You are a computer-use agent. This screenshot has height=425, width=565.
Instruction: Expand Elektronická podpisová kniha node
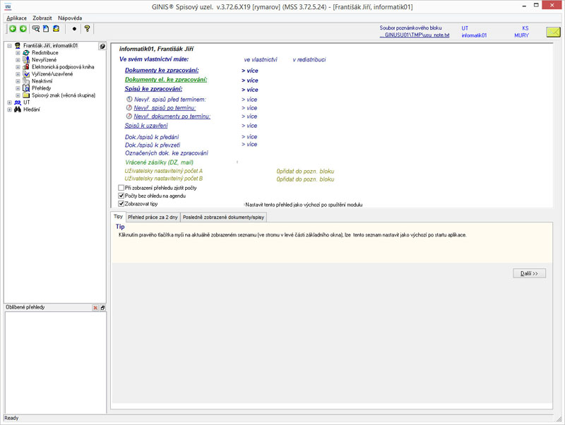18,67
